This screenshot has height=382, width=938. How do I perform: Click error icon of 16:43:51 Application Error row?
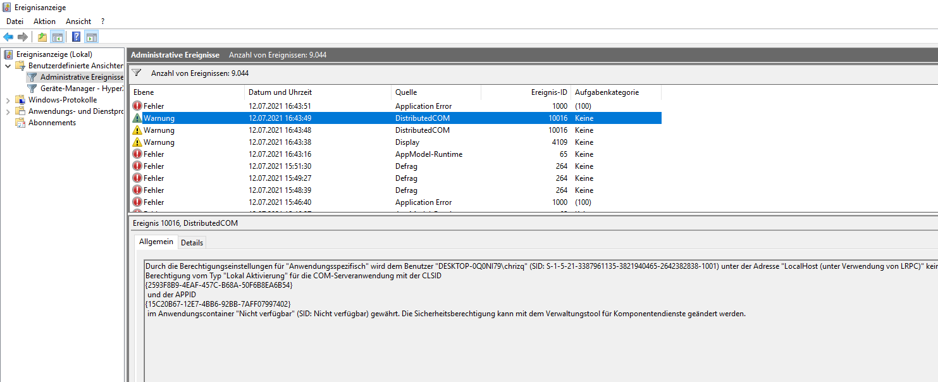137,106
